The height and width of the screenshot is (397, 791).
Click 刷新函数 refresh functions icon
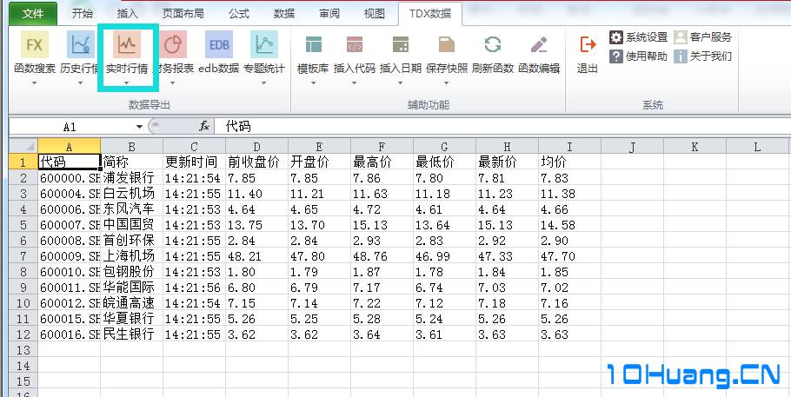[492, 44]
